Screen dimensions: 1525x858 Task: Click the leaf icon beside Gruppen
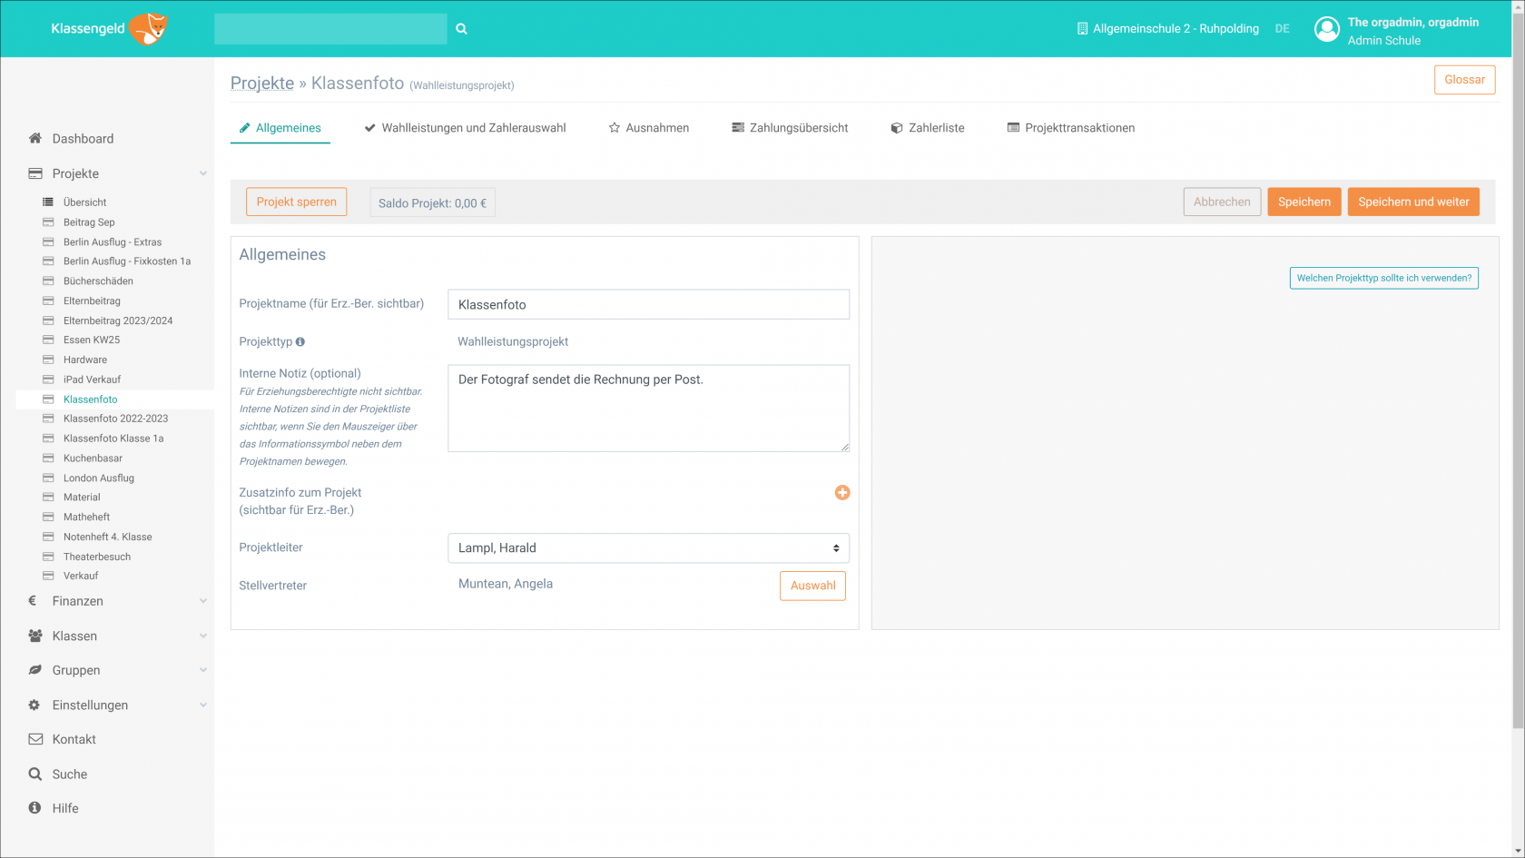35,670
